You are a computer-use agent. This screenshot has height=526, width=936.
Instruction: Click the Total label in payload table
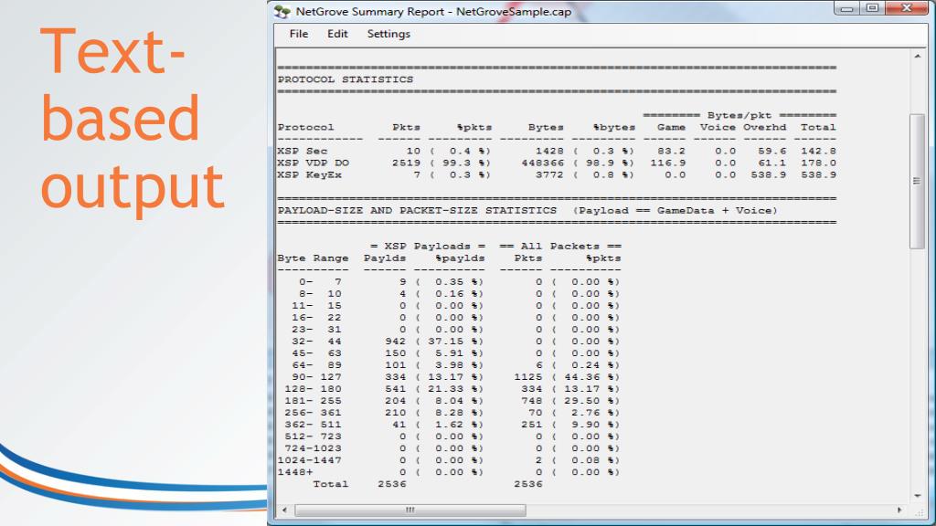pos(330,484)
